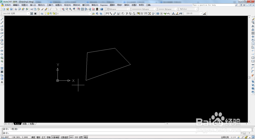This screenshot has height=139, width=255.
Task: Open the 帮助(H) menu
Action: coord(95,5)
